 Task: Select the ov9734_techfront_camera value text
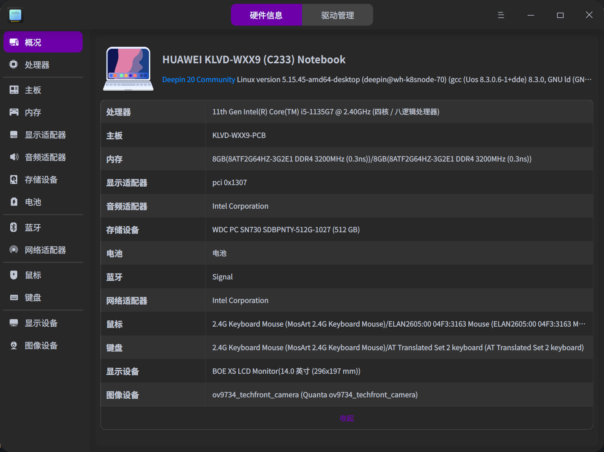click(315, 395)
